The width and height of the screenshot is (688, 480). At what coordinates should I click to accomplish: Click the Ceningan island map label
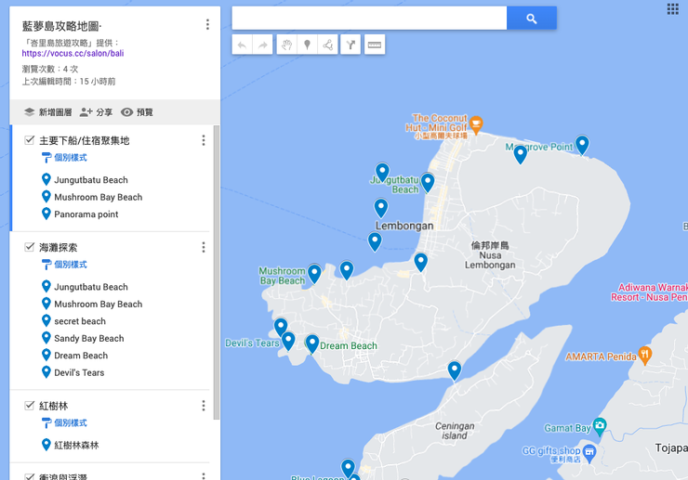click(x=455, y=431)
